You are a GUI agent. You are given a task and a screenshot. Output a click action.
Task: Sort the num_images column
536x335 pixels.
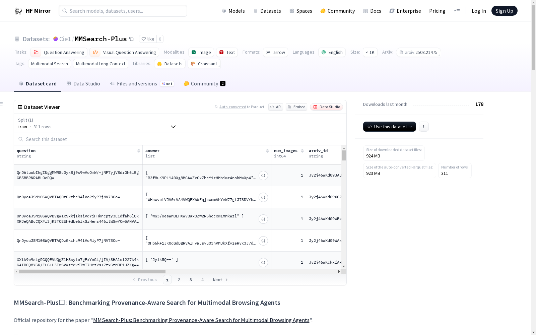[302, 151]
